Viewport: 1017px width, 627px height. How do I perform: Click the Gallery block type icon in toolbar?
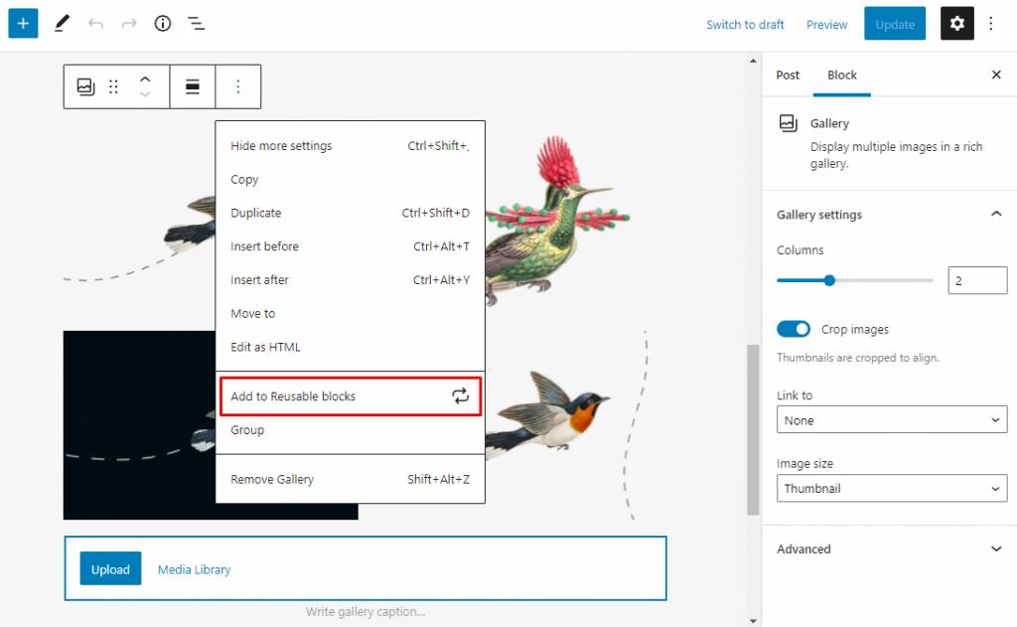pyautogui.click(x=85, y=86)
